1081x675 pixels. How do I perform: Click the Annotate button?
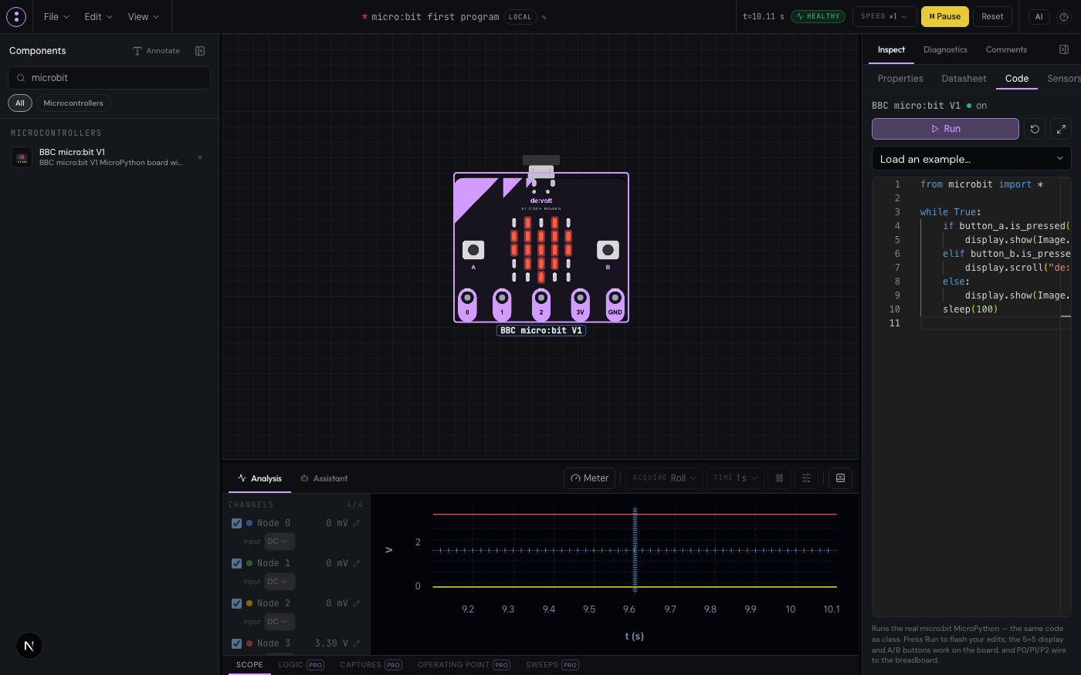[x=157, y=51]
